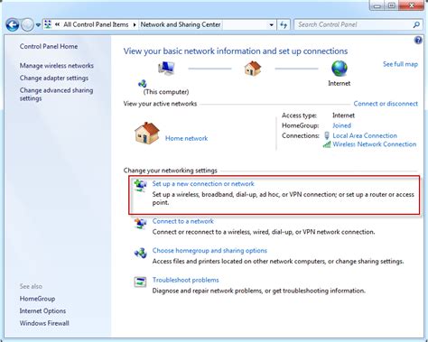Open the recent pages dropdown arrow
This screenshot has width=428, height=342.
(x=38, y=25)
